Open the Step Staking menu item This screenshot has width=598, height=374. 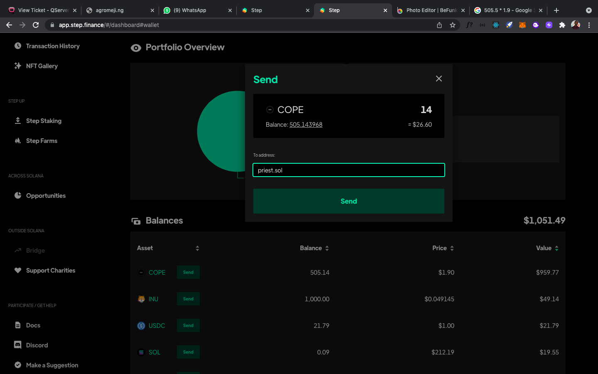coord(44,121)
